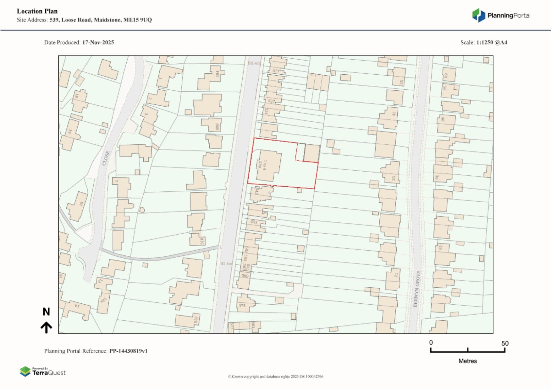Click the north arrow symbol
Image resolution: width=551 pixels, height=389 pixels.
click(x=46, y=328)
